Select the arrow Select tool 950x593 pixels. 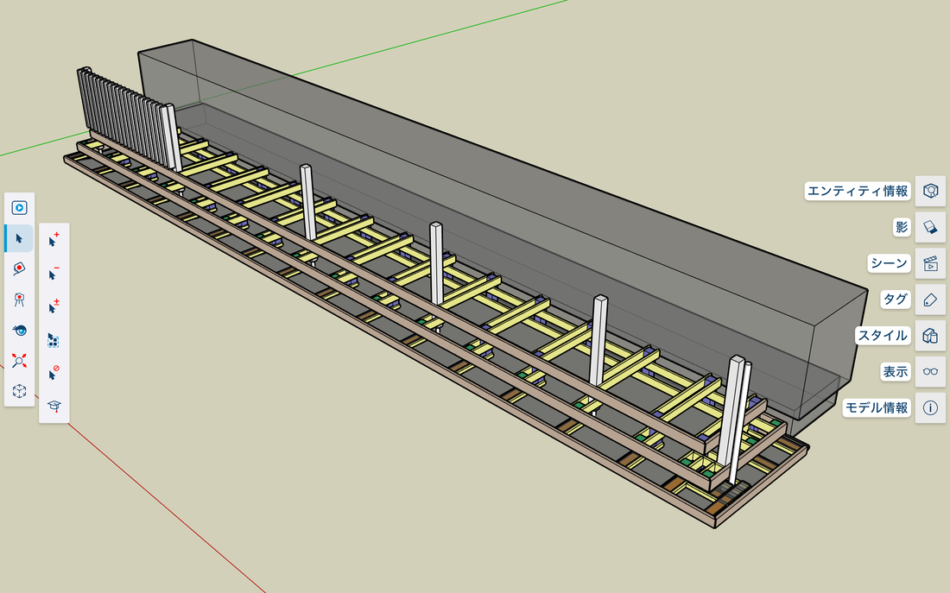point(19,238)
